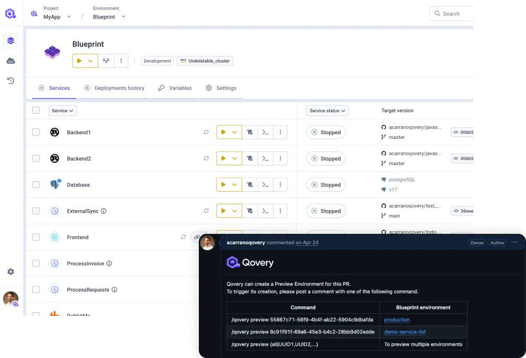Image resolution: width=526 pixels, height=358 pixels.
Task: Check the ProcessRequests row checkbox
Action: tap(36, 289)
